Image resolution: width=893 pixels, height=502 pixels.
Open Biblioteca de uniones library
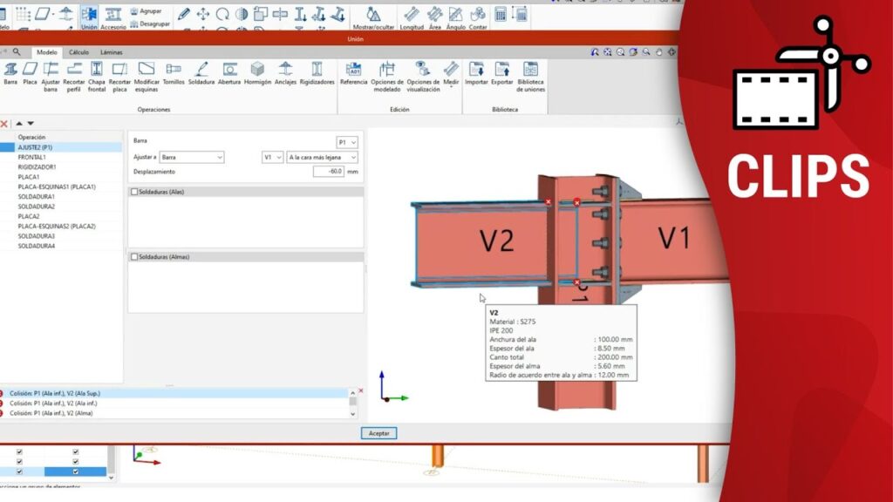click(x=530, y=77)
